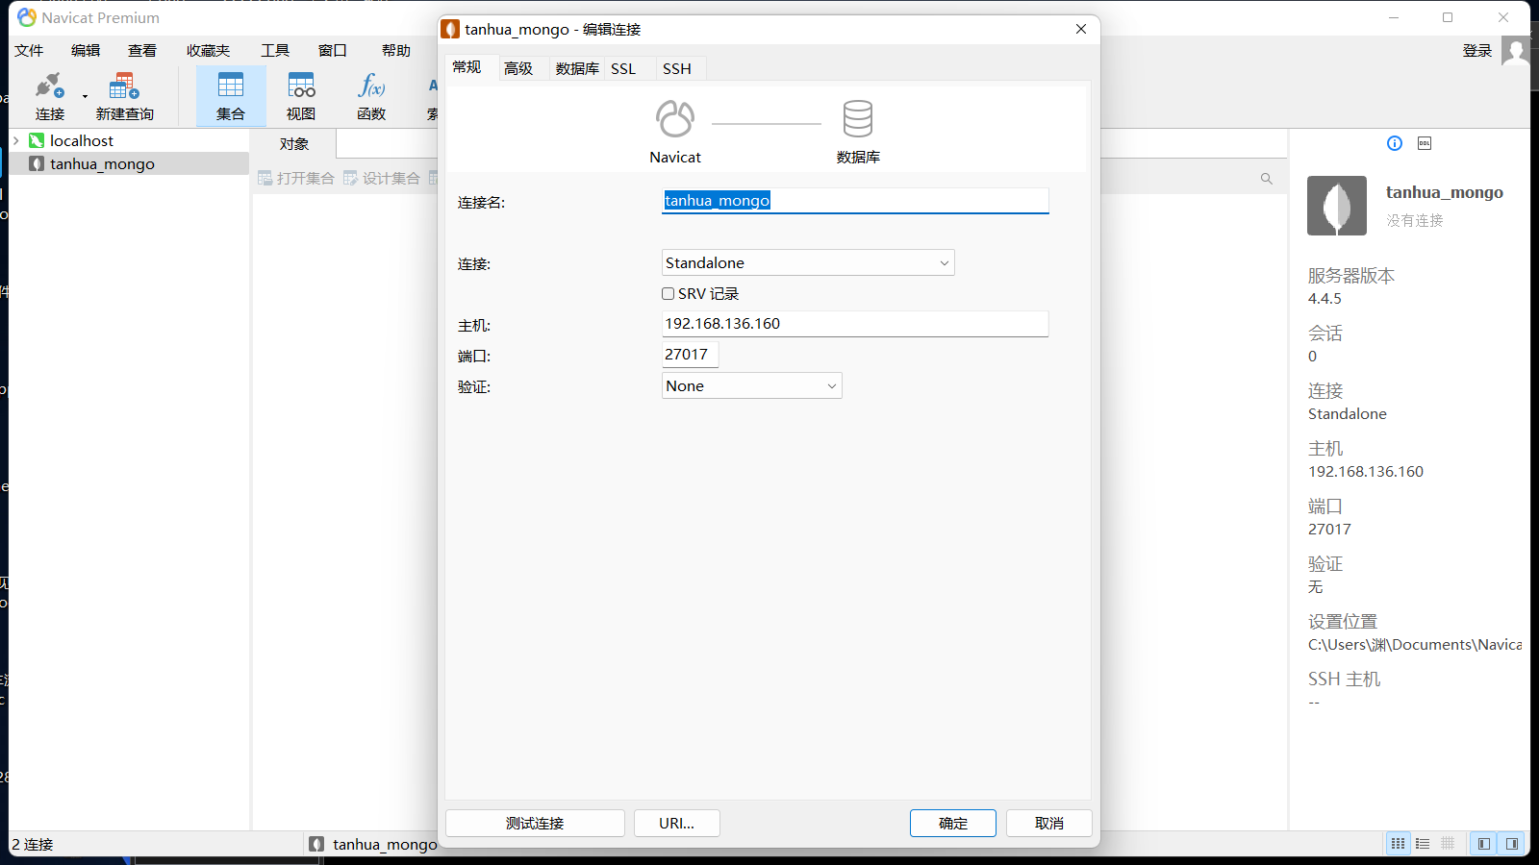Open the 收藏夹 menu

(209, 51)
